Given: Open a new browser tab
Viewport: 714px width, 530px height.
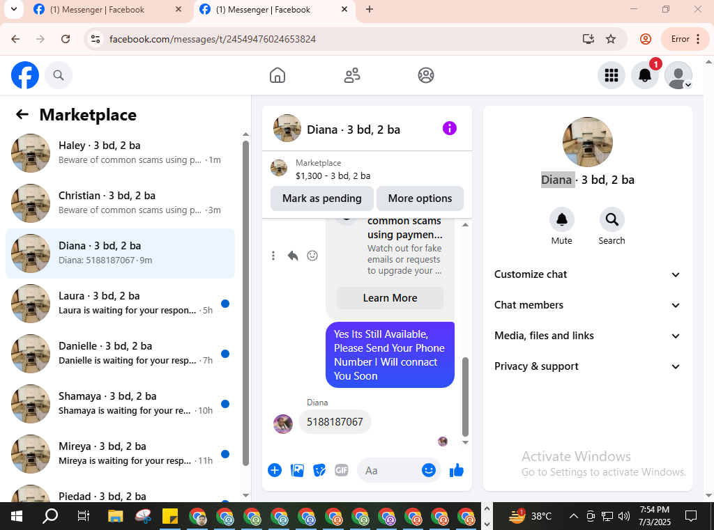Looking at the screenshot, I should point(370,9).
